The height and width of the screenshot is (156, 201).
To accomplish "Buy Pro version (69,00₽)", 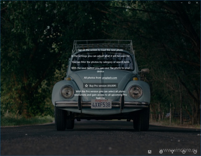I will click(101, 86).
